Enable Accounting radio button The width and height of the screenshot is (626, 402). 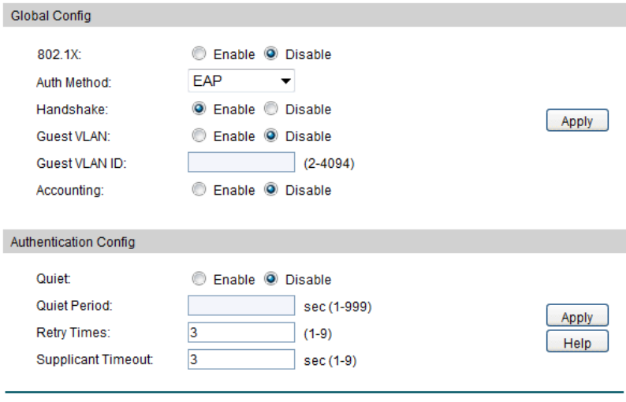pyautogui.click(x=199, y=190)
